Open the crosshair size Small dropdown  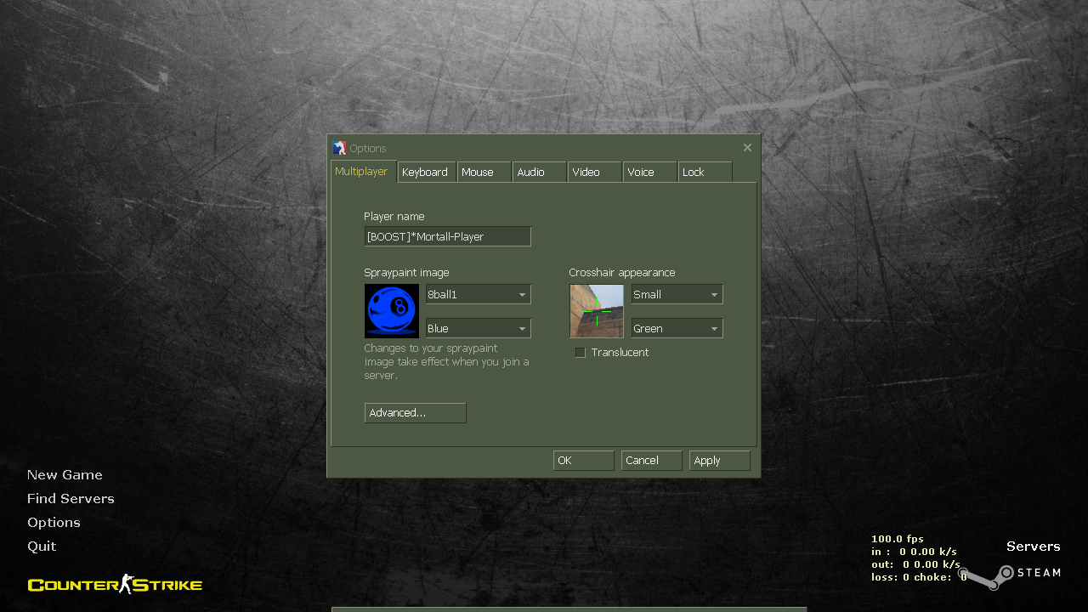(677, 295)
